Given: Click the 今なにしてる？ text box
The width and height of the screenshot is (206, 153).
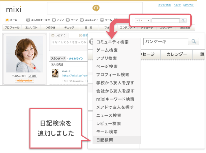Looking at the screenshot, I should tap(69, 42).
